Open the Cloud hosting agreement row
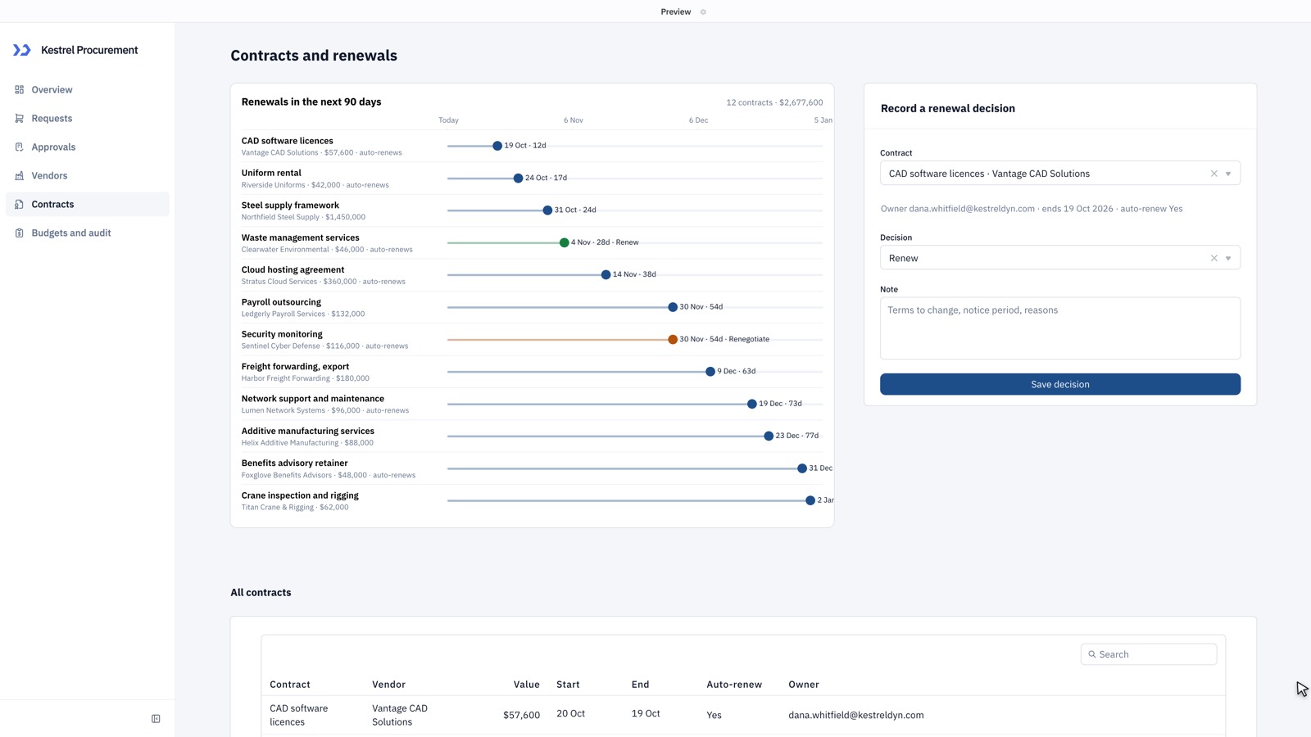Screen dimensions: 1311x737 pyautogui.click(x=532, y=275)
